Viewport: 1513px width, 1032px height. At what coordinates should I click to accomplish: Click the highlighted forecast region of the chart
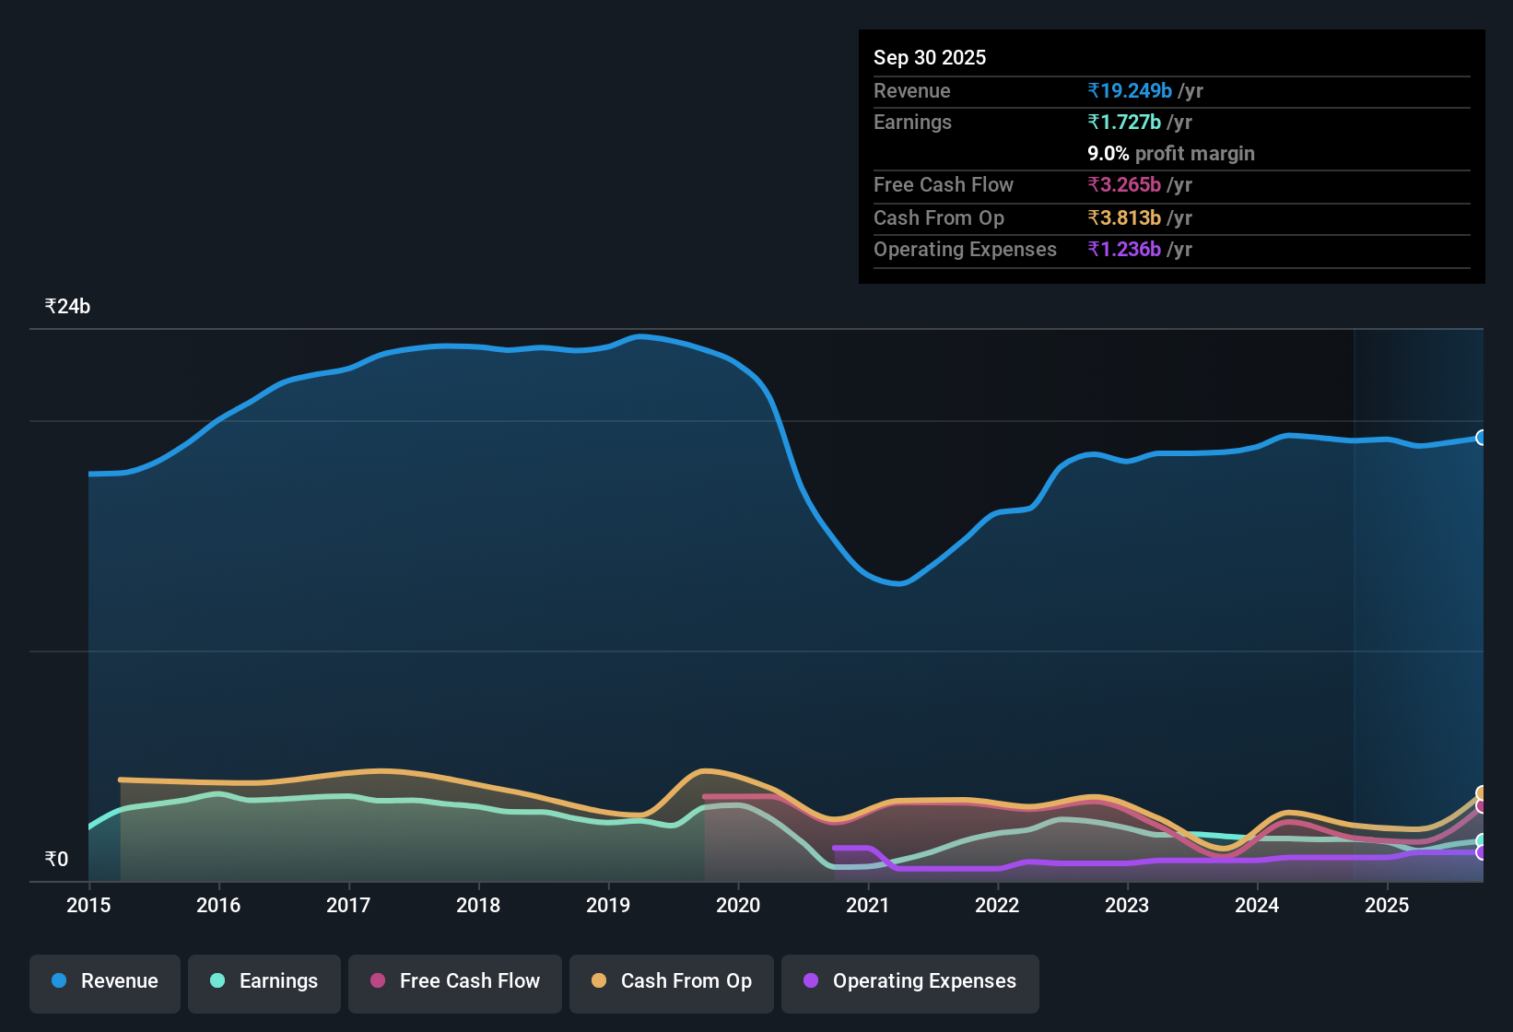1419,599
